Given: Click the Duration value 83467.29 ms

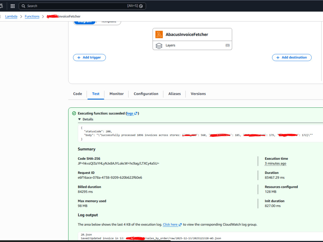Looking at the screenshot, I should pos(275,177).
